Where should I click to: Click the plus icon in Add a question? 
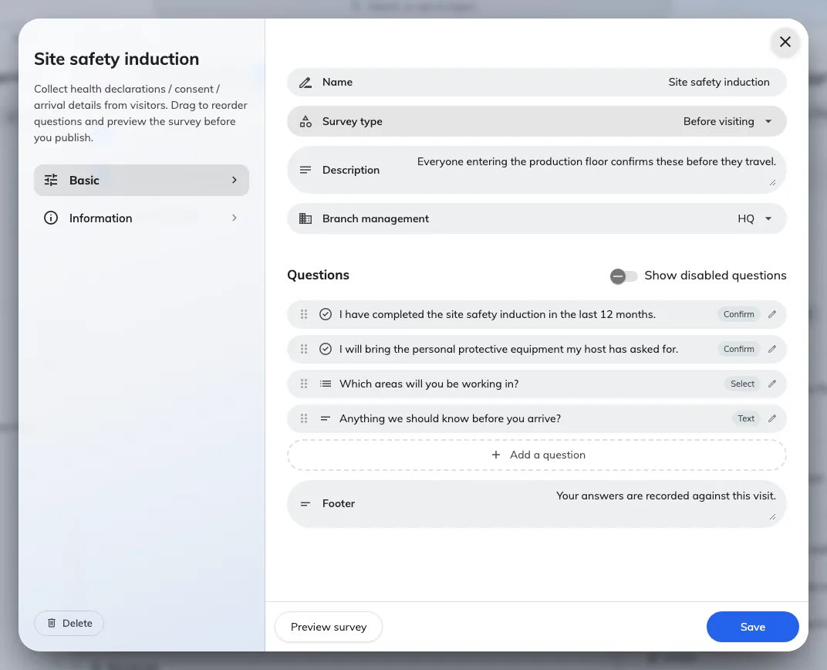tap(496, 455)
